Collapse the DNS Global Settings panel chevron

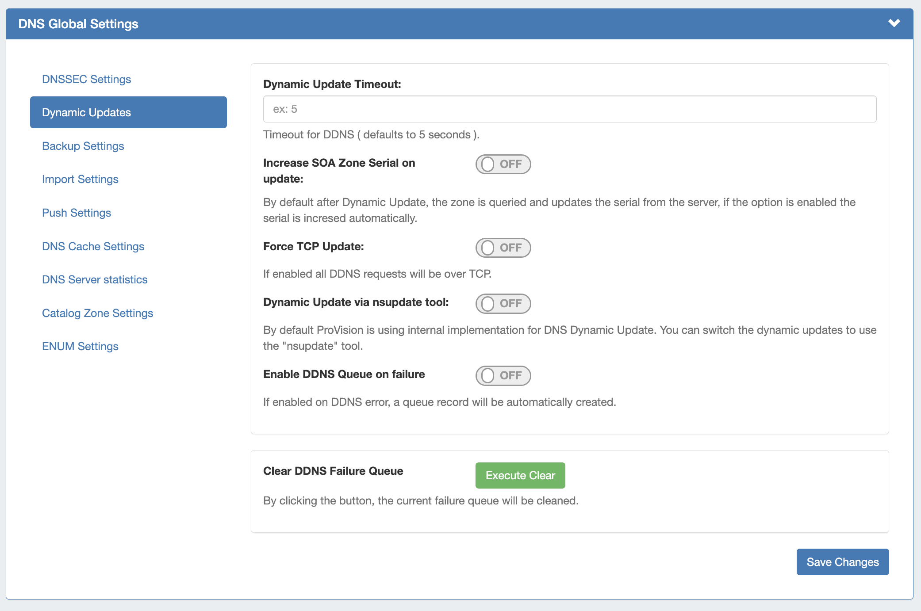tap(894, 23)
